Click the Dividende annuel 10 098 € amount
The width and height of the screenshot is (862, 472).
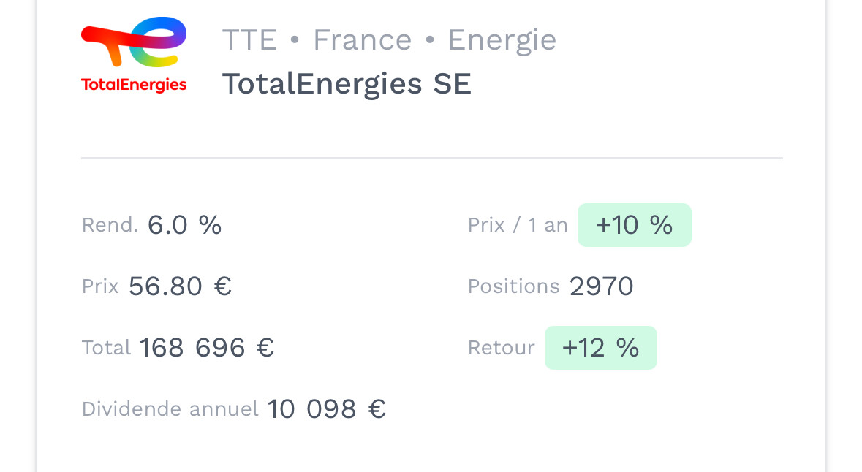click(x=326, y=409)
